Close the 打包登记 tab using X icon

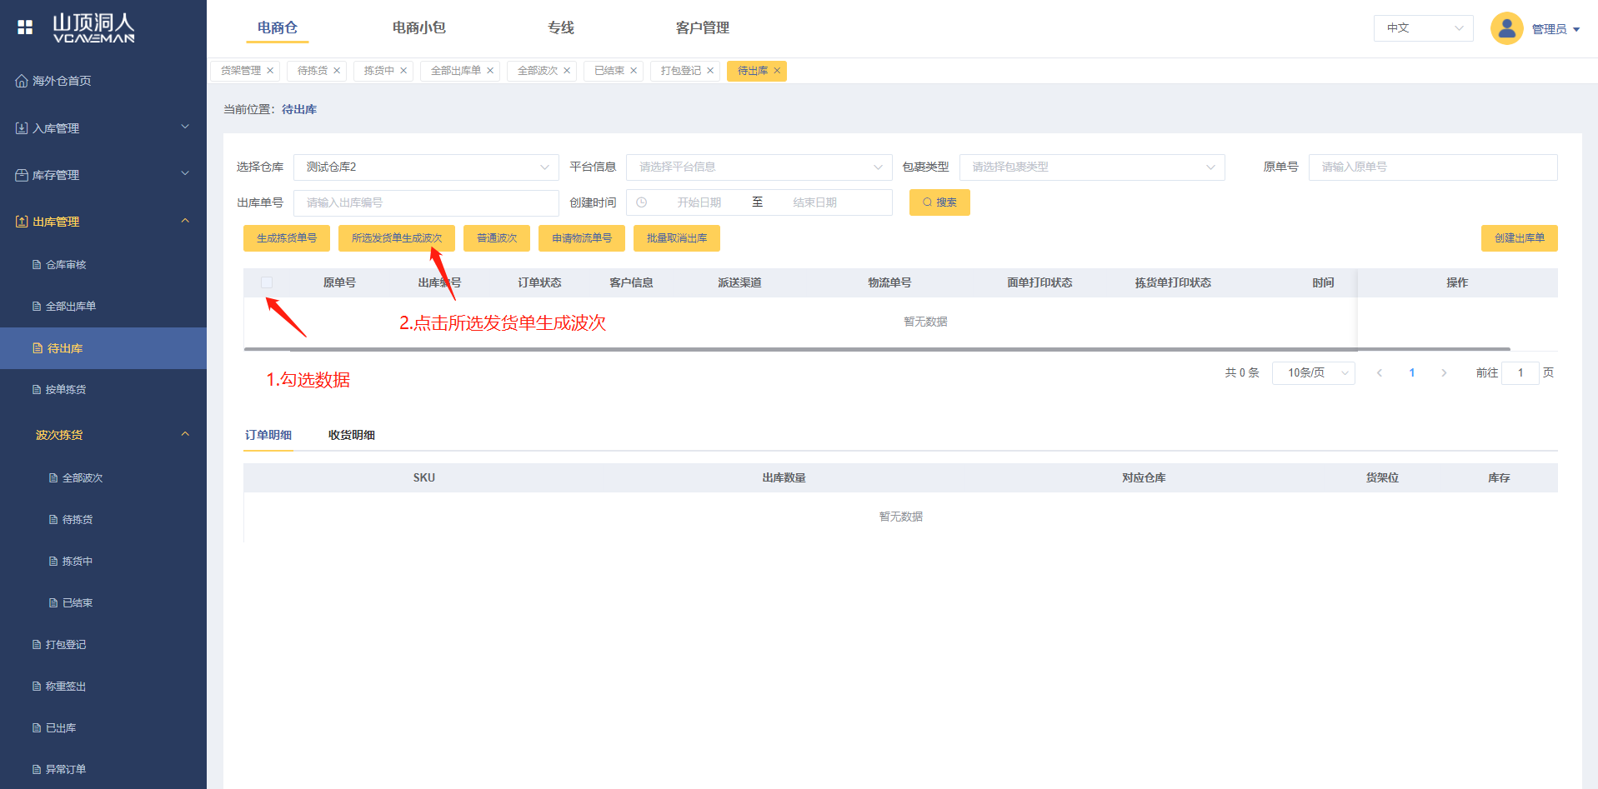710,71
